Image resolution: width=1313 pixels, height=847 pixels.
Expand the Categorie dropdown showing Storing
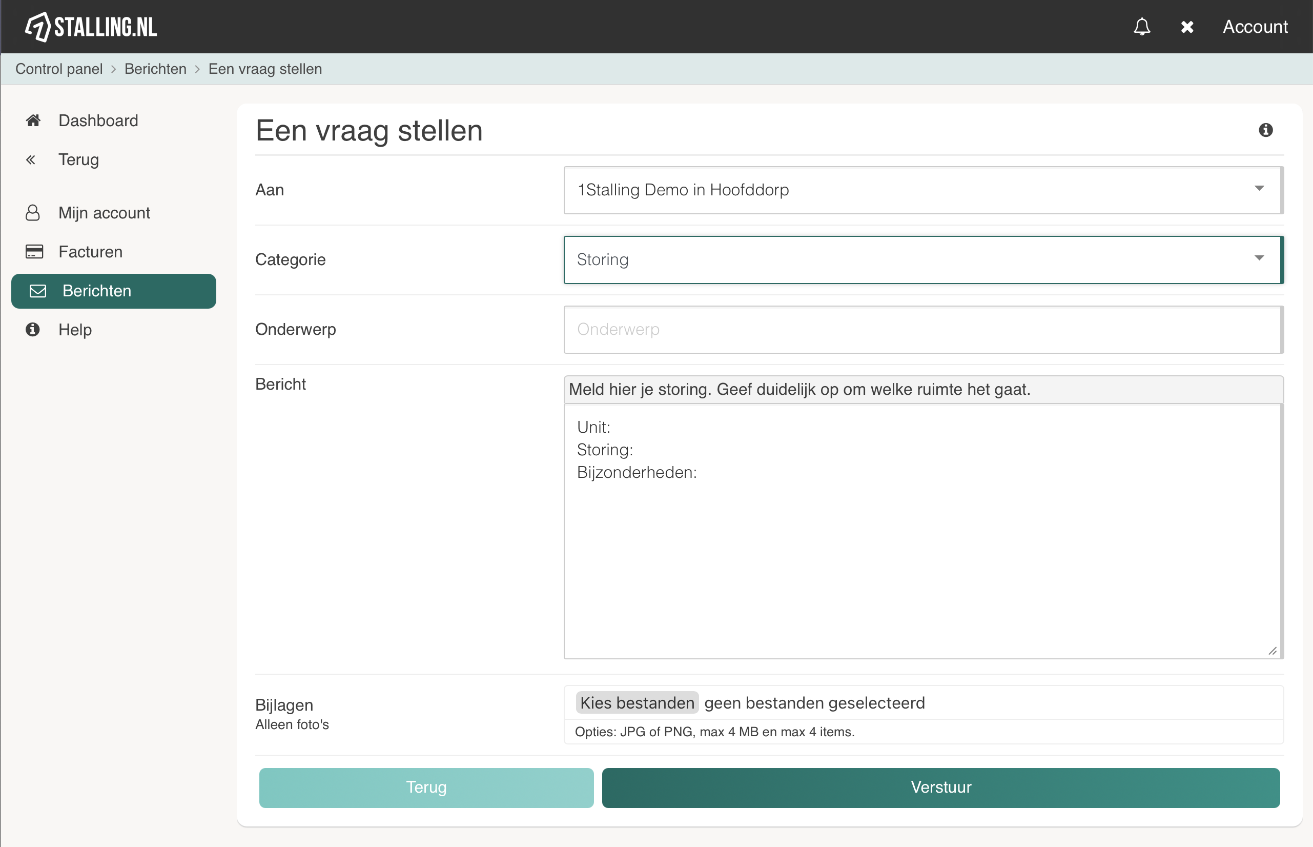click(923, 259)
